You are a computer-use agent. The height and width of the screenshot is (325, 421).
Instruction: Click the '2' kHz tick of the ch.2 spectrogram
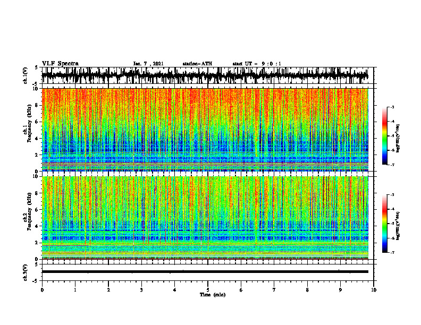(x=37, y=243)
